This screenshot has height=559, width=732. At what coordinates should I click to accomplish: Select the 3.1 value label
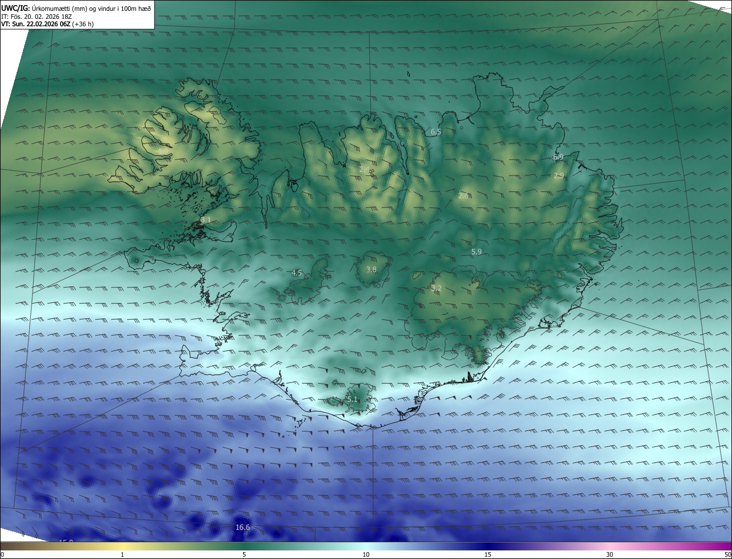[x=206, y=220]
